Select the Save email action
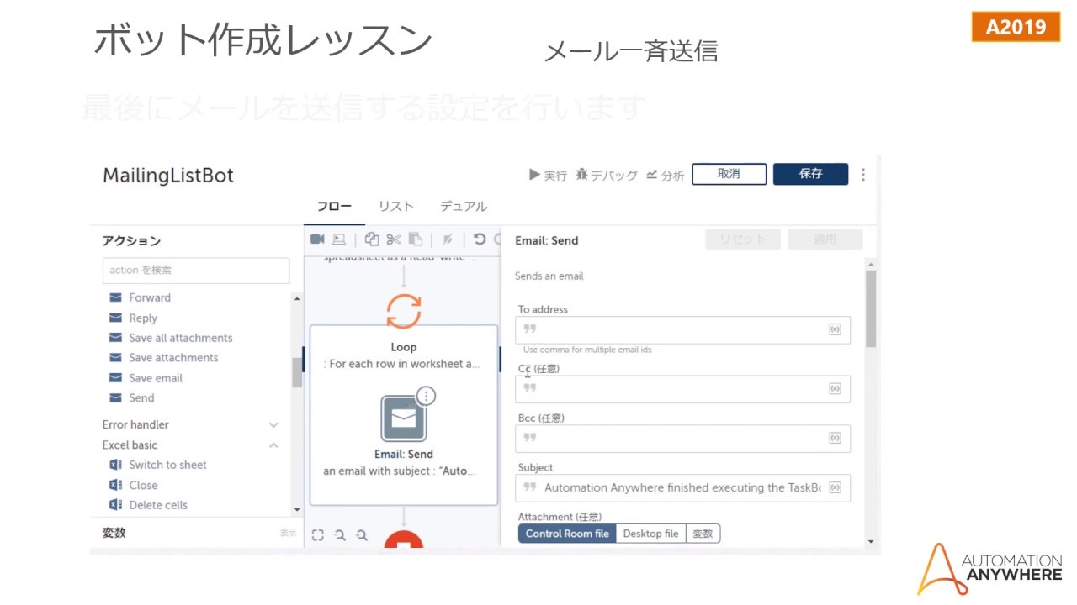Viewport: 1077px width, 605px height. click(156, 378)
